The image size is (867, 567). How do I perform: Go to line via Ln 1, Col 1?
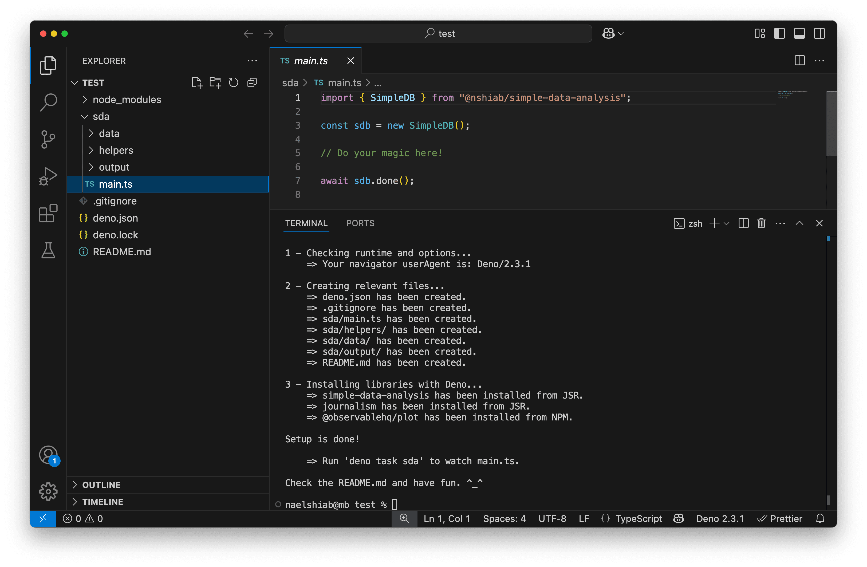click(x=447, y=518)
